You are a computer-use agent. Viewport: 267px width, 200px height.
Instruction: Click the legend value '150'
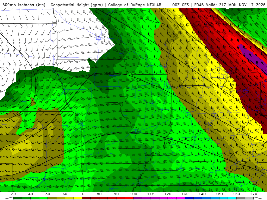coord(220,194)
